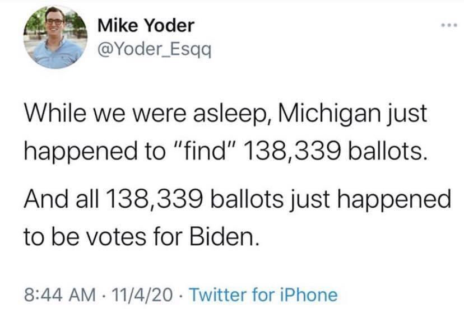This screenshot has width=464, height=318.
Task: Open the three-dot more options menu
Action: coord(446,27)
